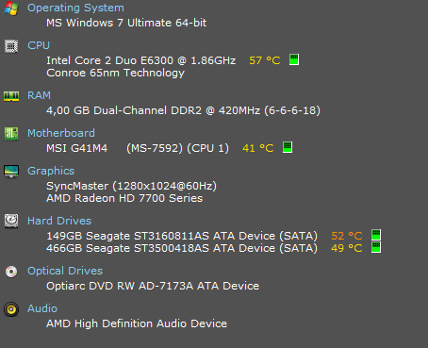Click the Optical Drives disc icon
Screen dimensions: 428x348
tap(11, 272)
